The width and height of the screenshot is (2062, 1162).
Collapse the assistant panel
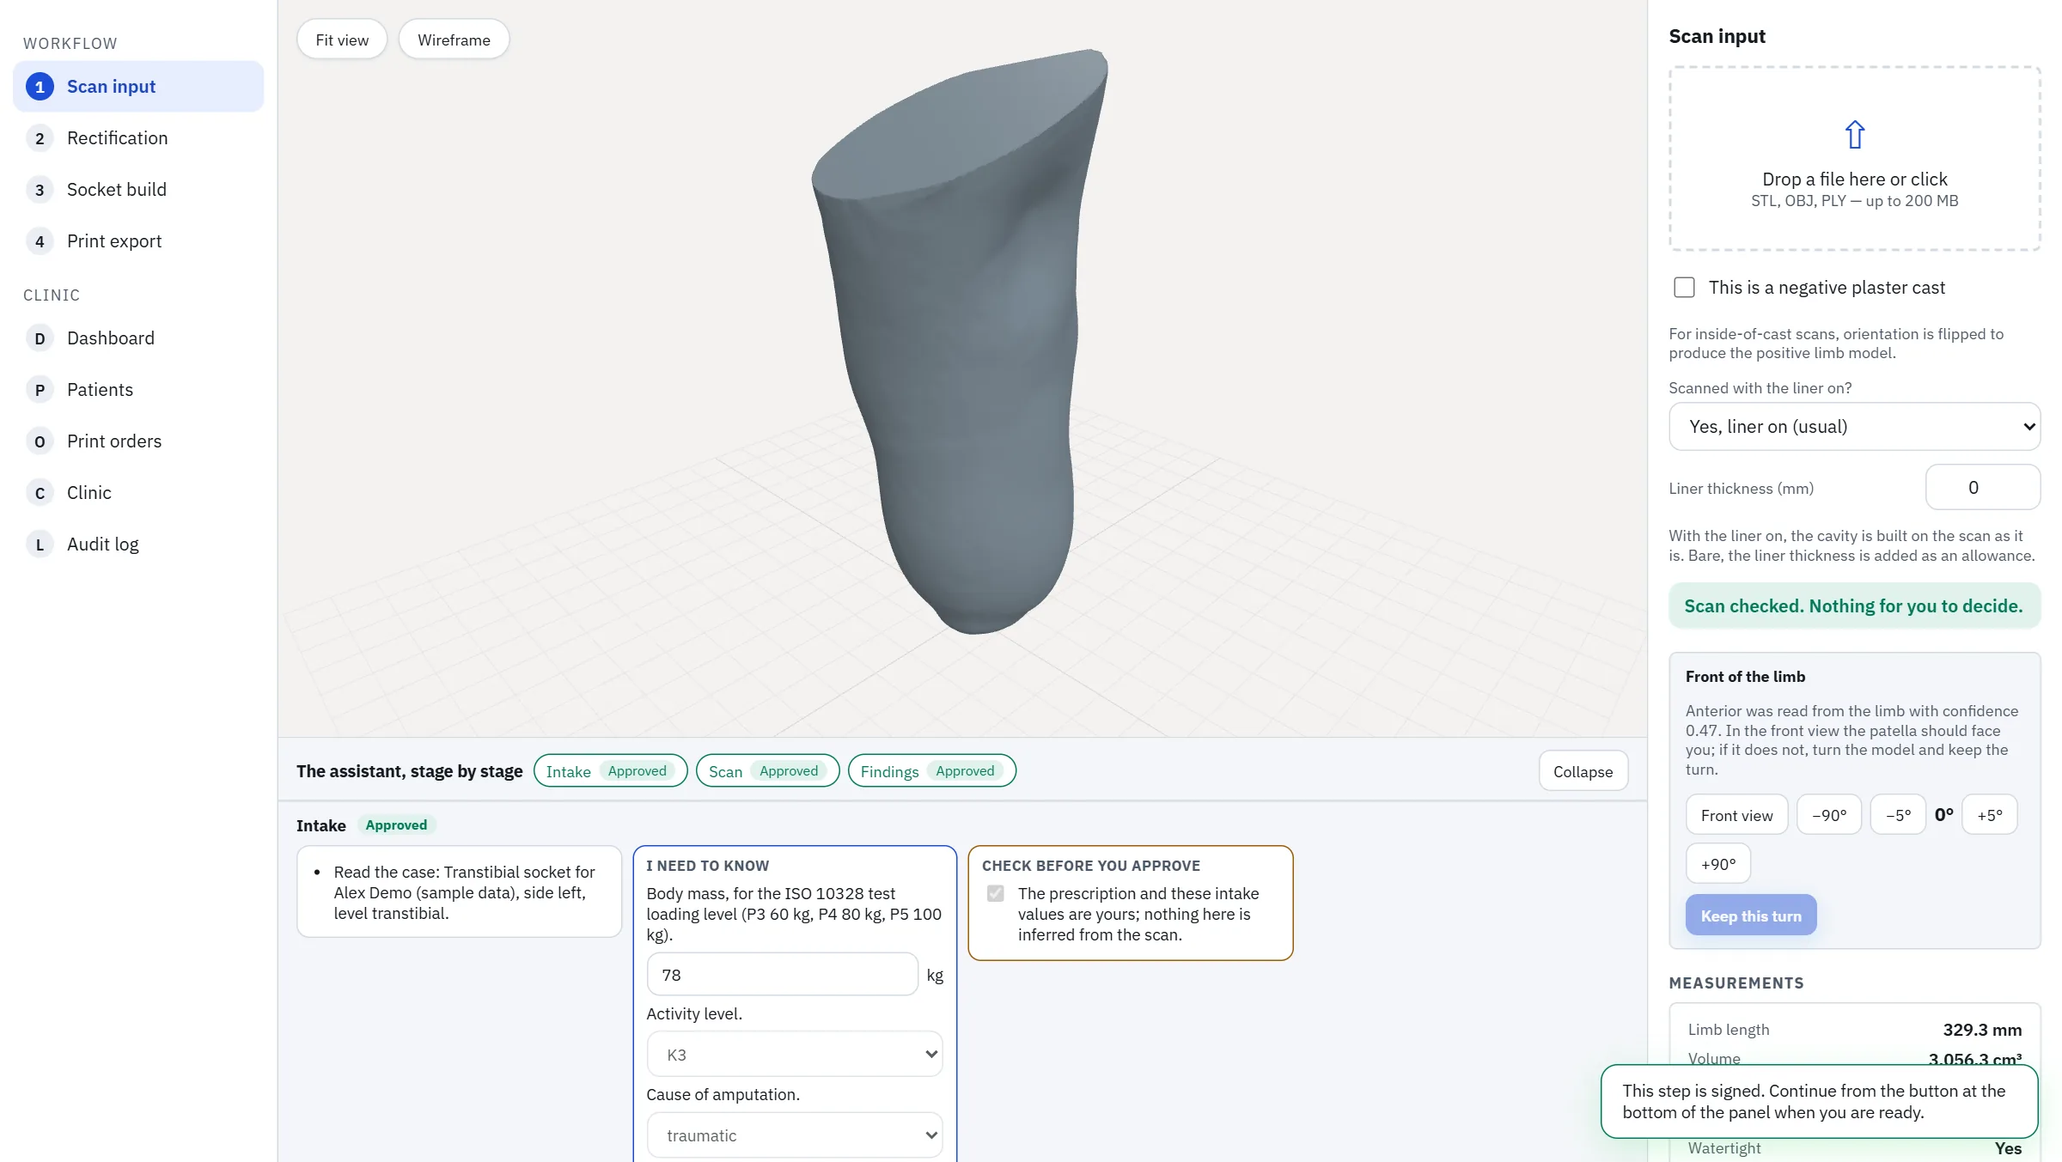1583,772
